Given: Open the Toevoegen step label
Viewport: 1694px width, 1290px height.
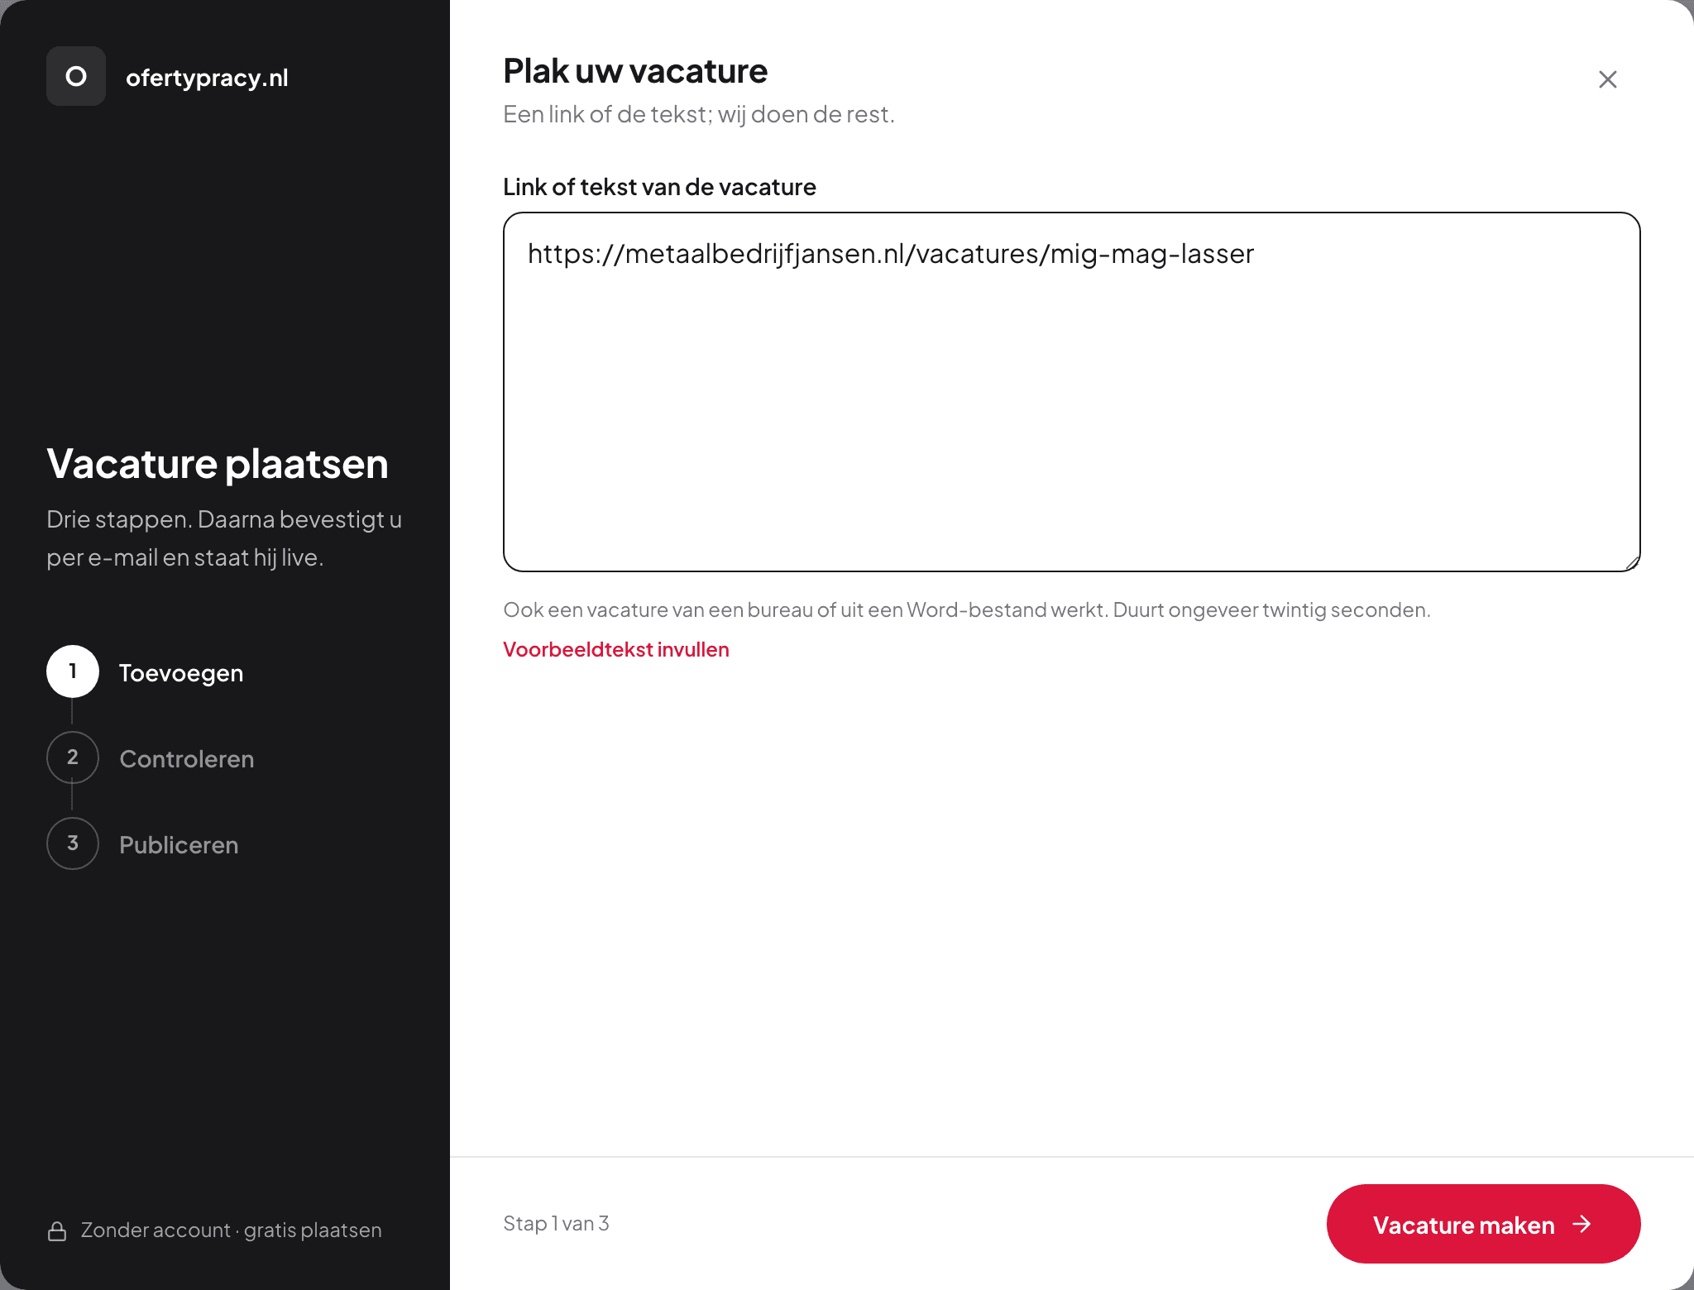Looking at the screenshot, I should coord(181,672).
